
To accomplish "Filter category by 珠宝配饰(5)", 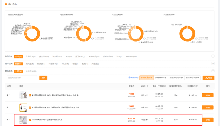I will [x=57, y=56].
